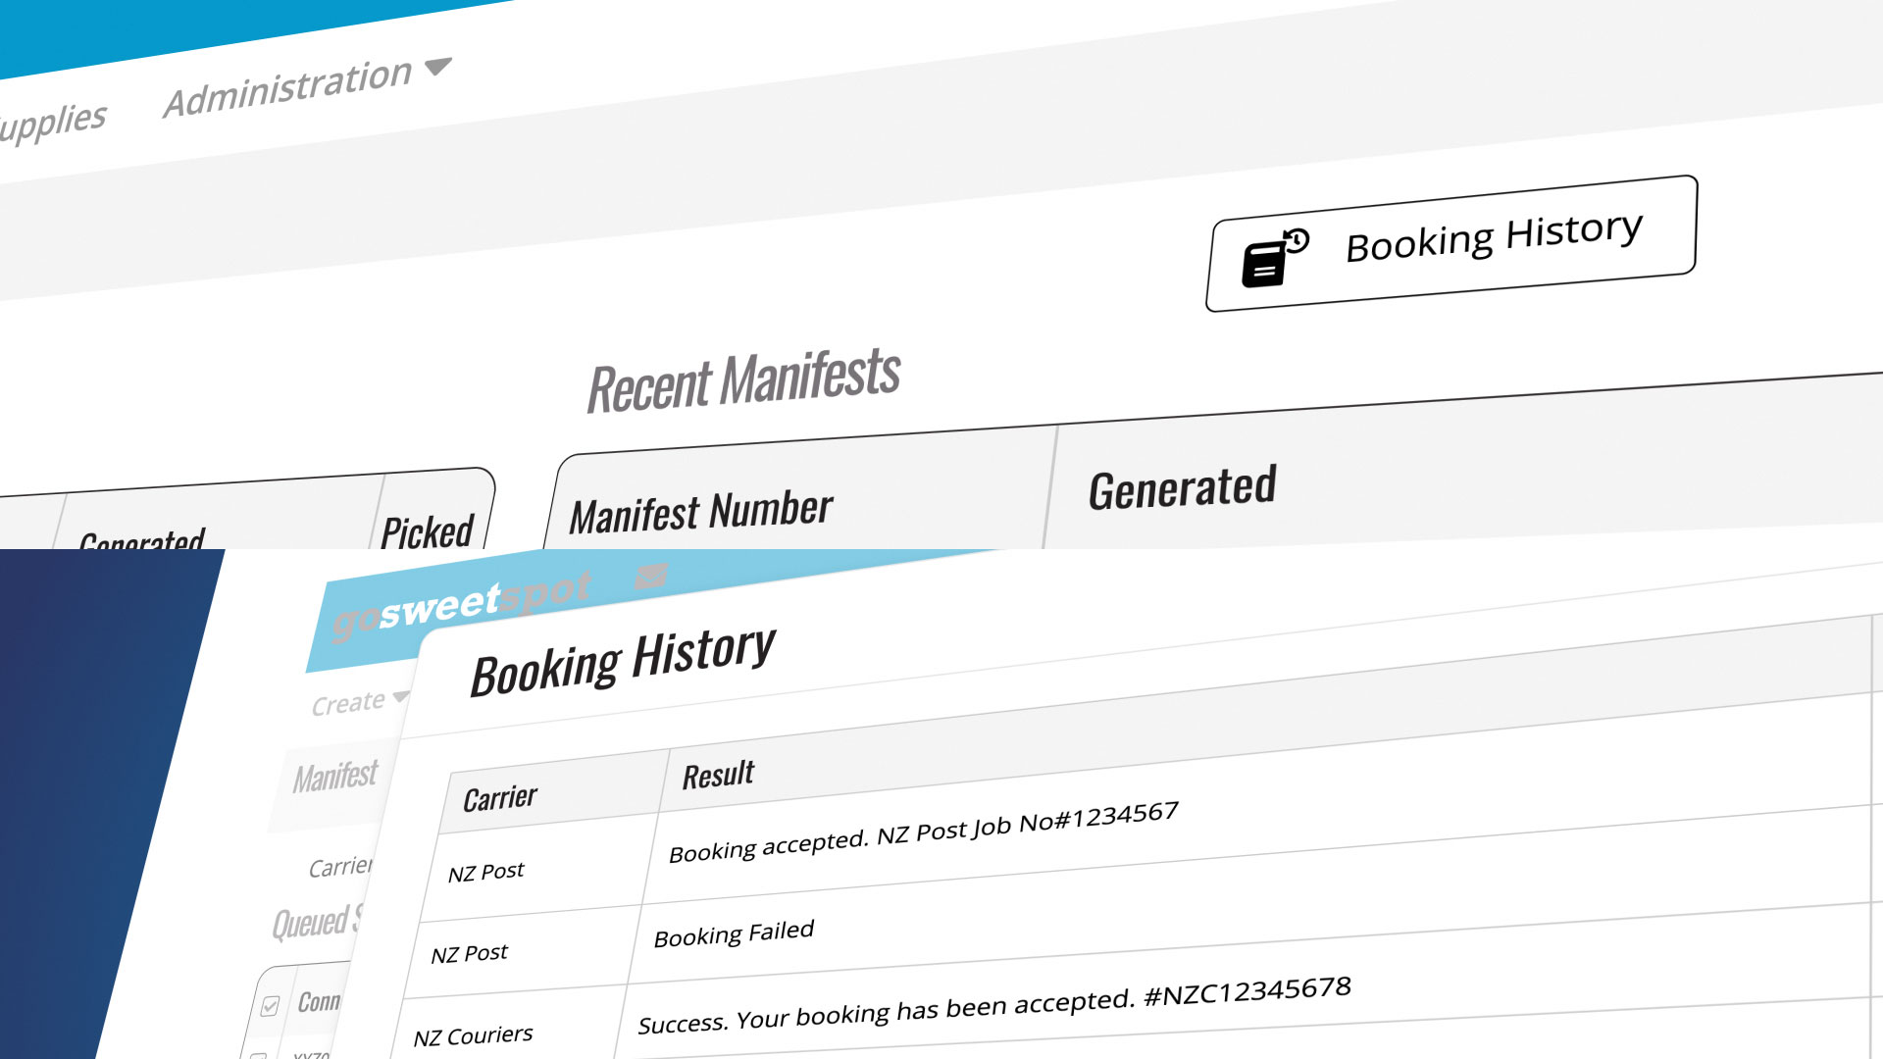Open the Supplies menu item
The width and height of the screenshot is (1883, 1059).
tap(51, 124)
